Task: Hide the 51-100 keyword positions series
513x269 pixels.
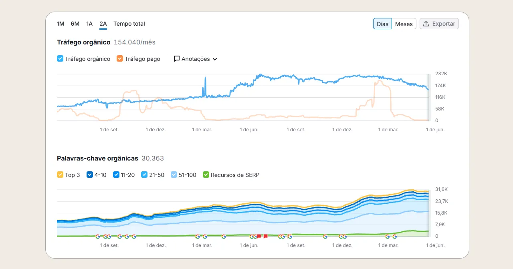Action: [x=174, y=175]
